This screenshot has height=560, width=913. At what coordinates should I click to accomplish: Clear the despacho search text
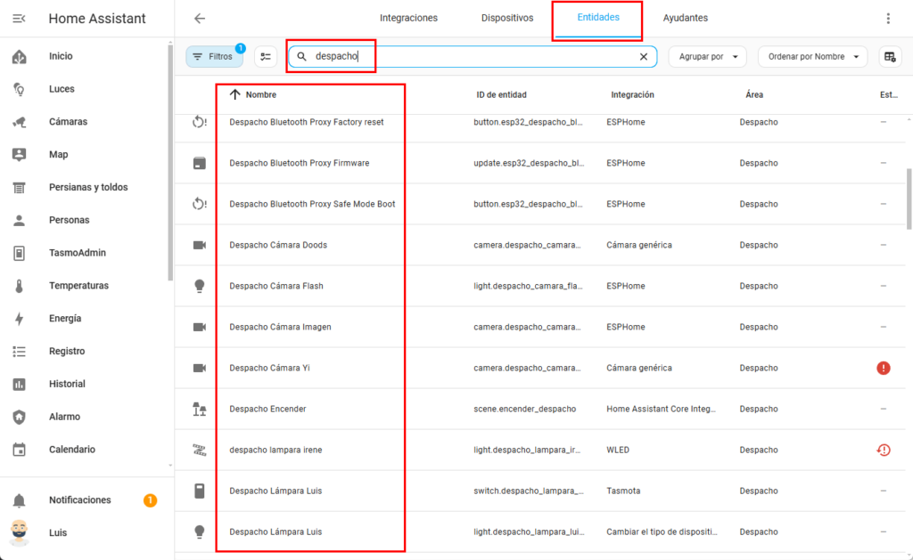pos(644,57)
